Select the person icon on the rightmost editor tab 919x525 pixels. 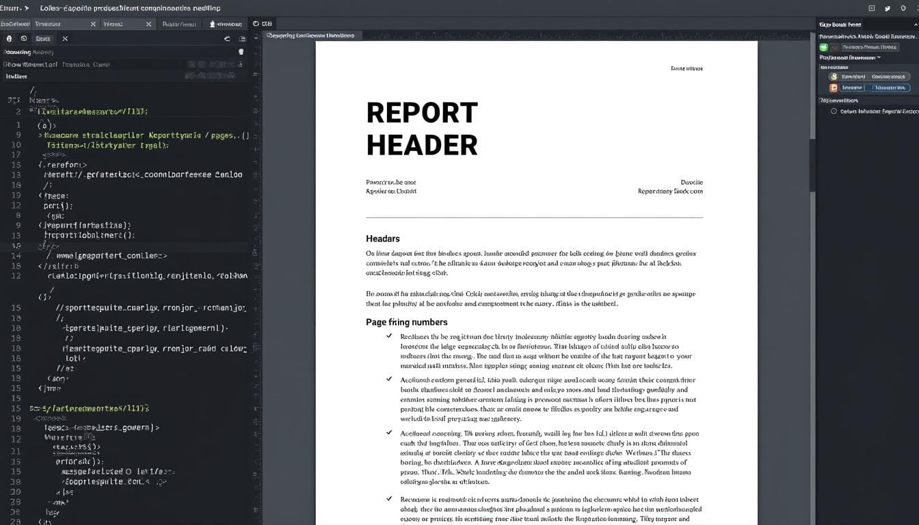point(212,24)
